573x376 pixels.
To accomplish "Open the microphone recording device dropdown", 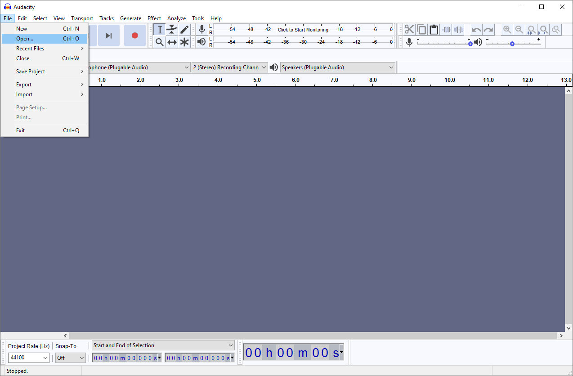I will (x=139, y=67).
